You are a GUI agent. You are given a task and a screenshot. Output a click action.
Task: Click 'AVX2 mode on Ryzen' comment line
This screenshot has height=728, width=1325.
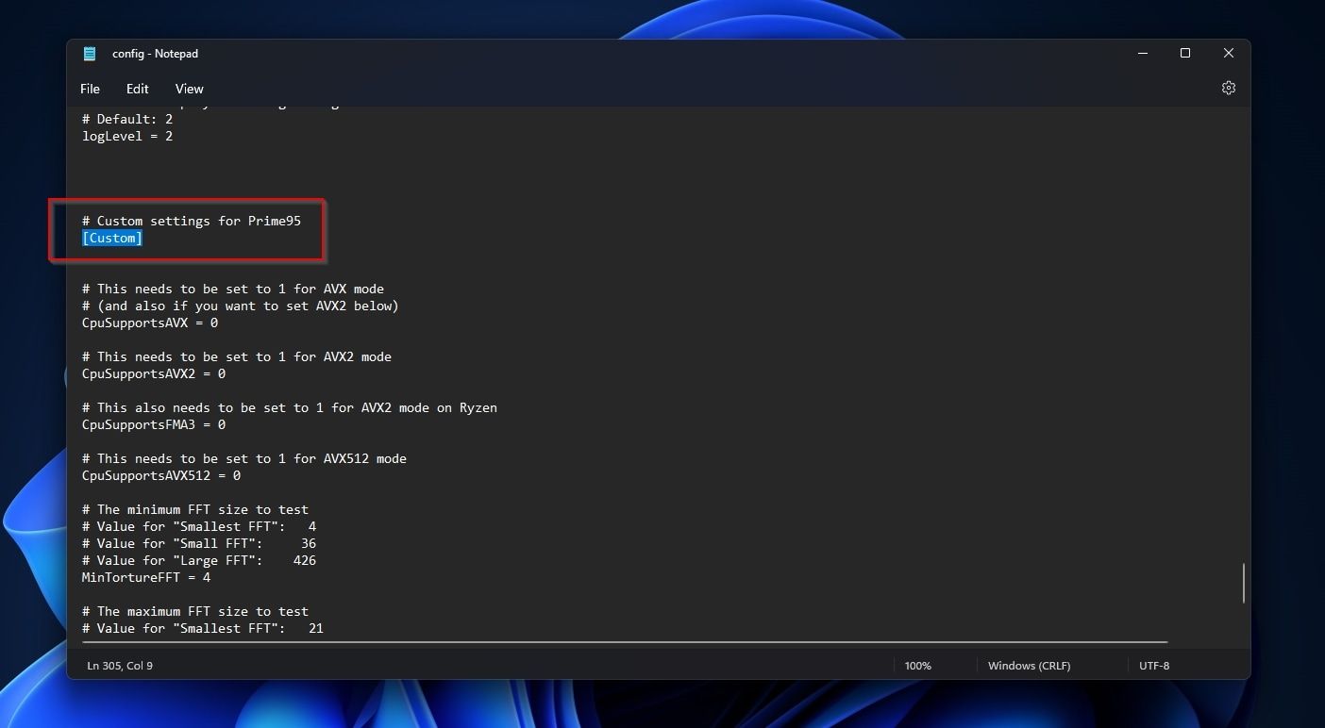(290, 407)
